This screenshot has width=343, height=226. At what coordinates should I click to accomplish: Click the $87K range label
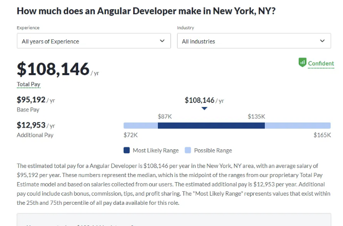165,117
